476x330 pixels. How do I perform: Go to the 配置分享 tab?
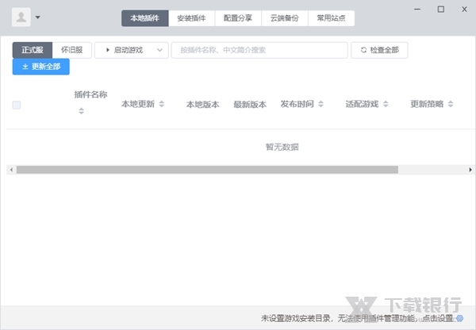click(238, 18)
